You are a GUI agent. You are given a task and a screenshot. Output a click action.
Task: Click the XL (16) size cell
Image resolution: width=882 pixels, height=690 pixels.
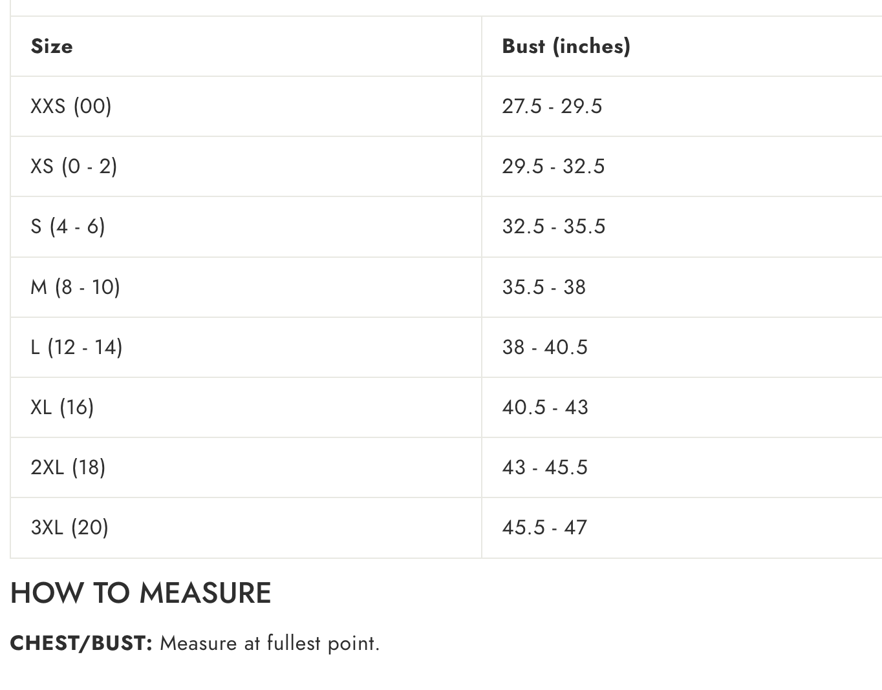click(62, 408)
